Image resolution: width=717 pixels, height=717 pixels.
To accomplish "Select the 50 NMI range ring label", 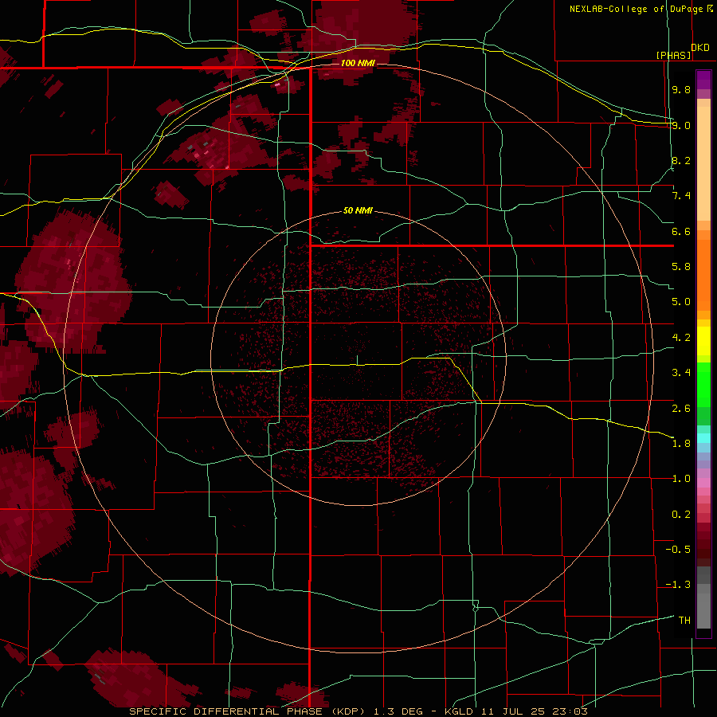I will (x=358, y=210).
